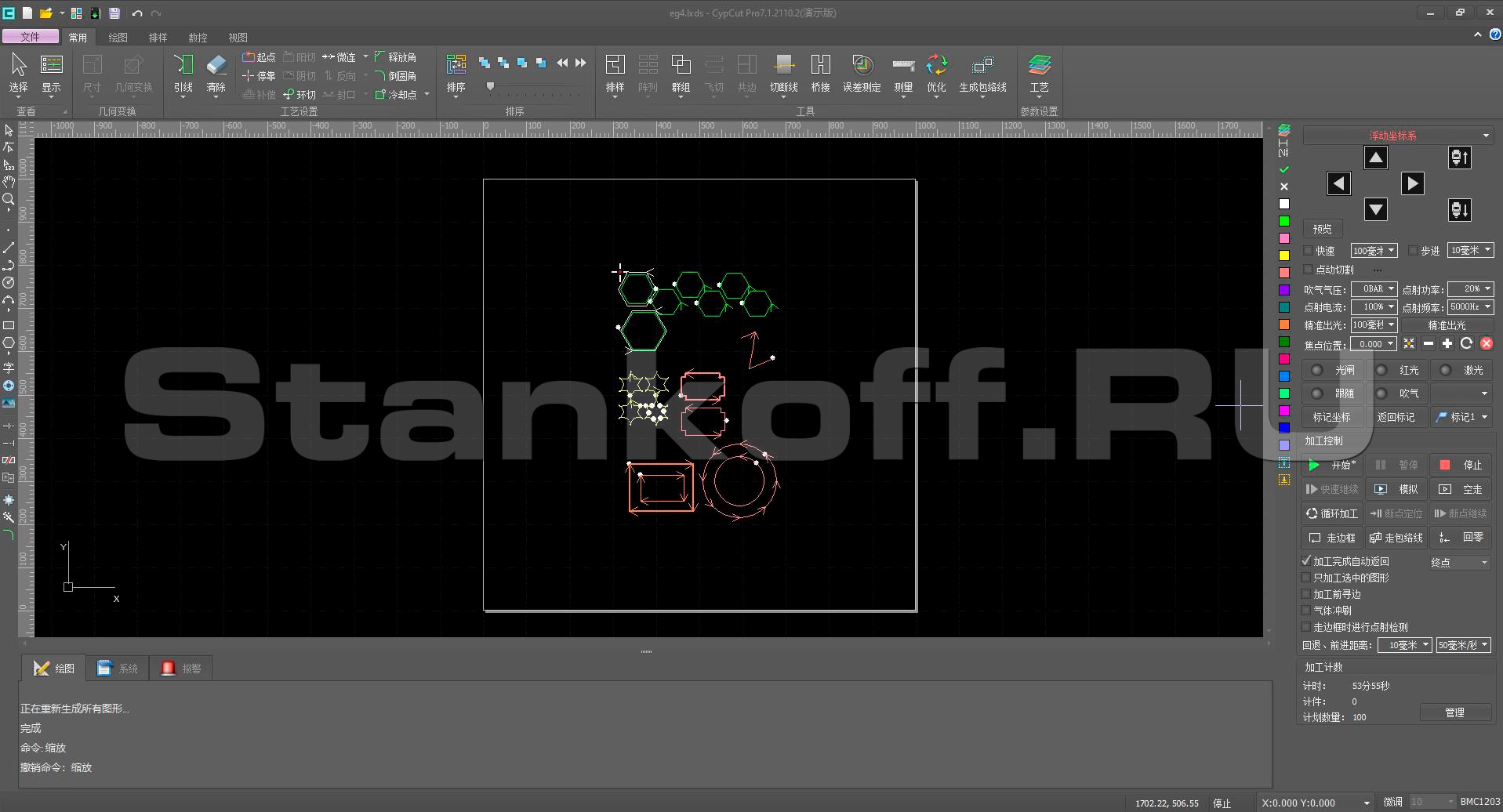Viewport: 1503px width, 812px height.
Task: Click the 排序 (Sort) icon
Action: [x=456, y=74]
